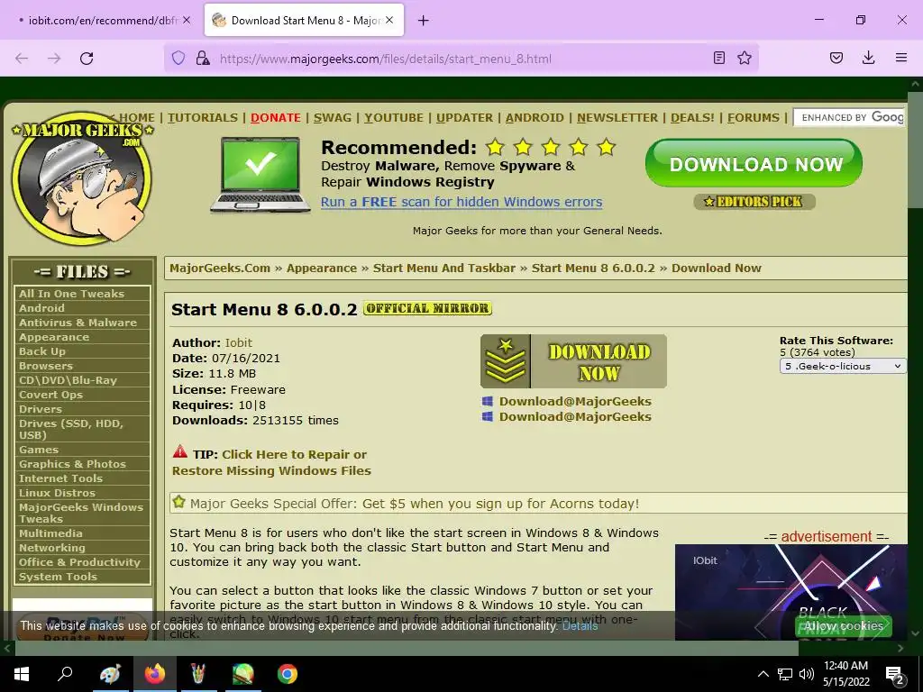Open Windows Start menu
This screenshot has width=923, height=692.
pos(22,674)
